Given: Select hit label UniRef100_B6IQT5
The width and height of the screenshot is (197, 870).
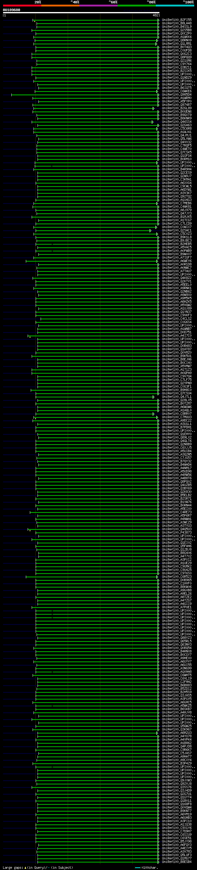Looking at the screenshot, I should click(176, 88).
